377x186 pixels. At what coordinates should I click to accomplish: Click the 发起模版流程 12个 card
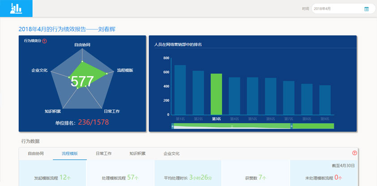pos(52,173)
